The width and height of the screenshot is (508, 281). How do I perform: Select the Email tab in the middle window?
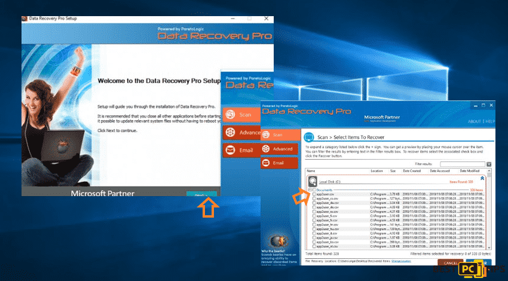click(241, 150)
